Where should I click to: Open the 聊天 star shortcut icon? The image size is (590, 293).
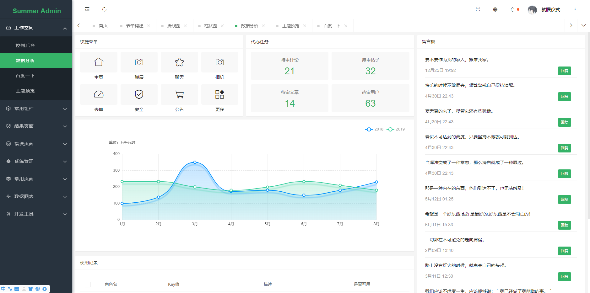(x=179, y=62)
